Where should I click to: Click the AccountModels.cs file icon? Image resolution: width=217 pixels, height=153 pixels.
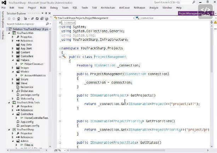pyautogui.click(x=22, y=75)
